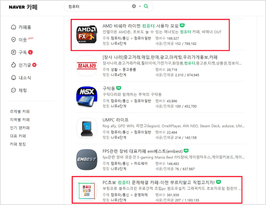Open the 이웃 menu item
Image resolution: width=266 pixels, height=205 pixels.
[x=22, y=40]
